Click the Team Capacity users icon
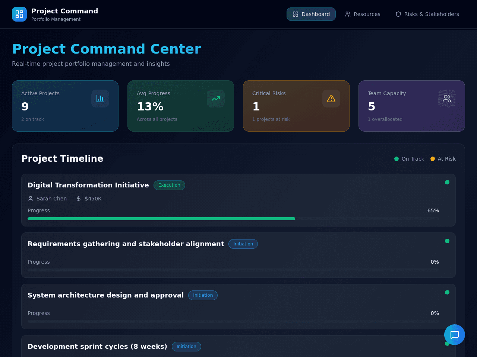 (x=447, y=99)
